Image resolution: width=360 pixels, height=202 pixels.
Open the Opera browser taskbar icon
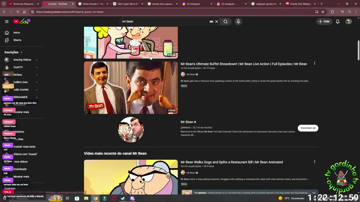[114, 198]
